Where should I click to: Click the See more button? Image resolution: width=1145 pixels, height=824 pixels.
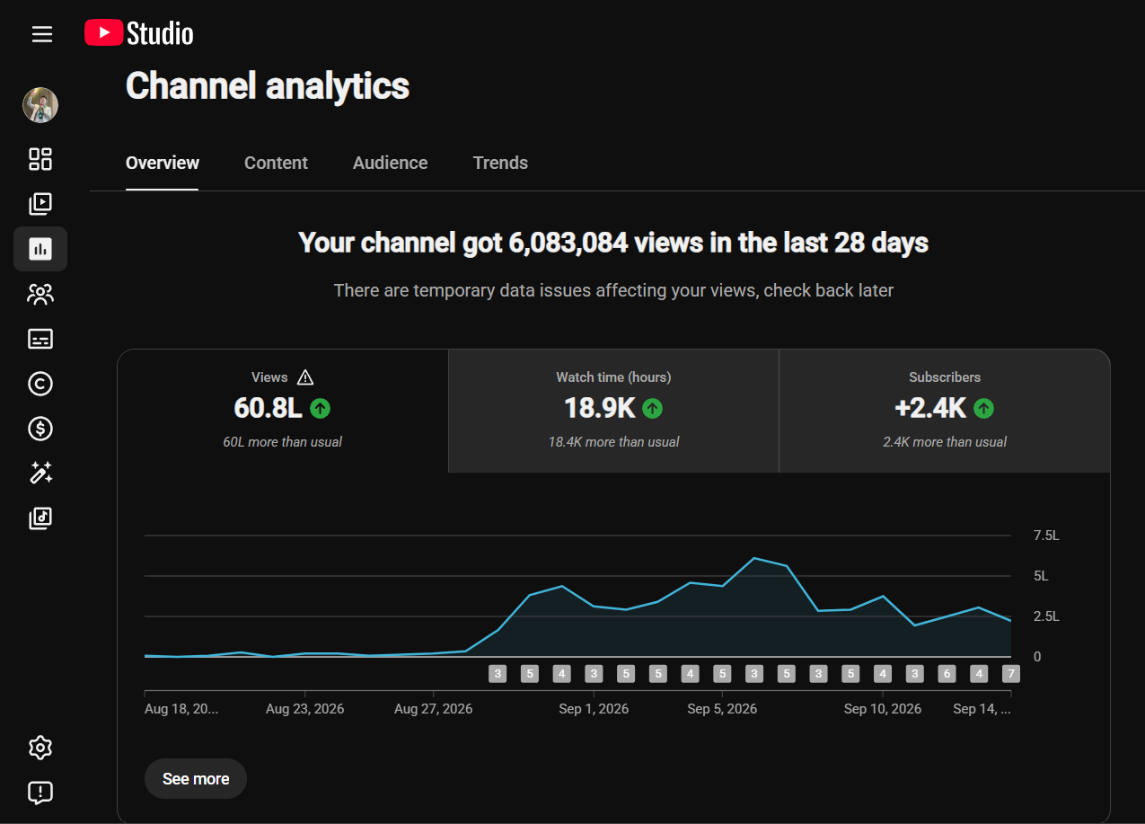tap(196, 779)
